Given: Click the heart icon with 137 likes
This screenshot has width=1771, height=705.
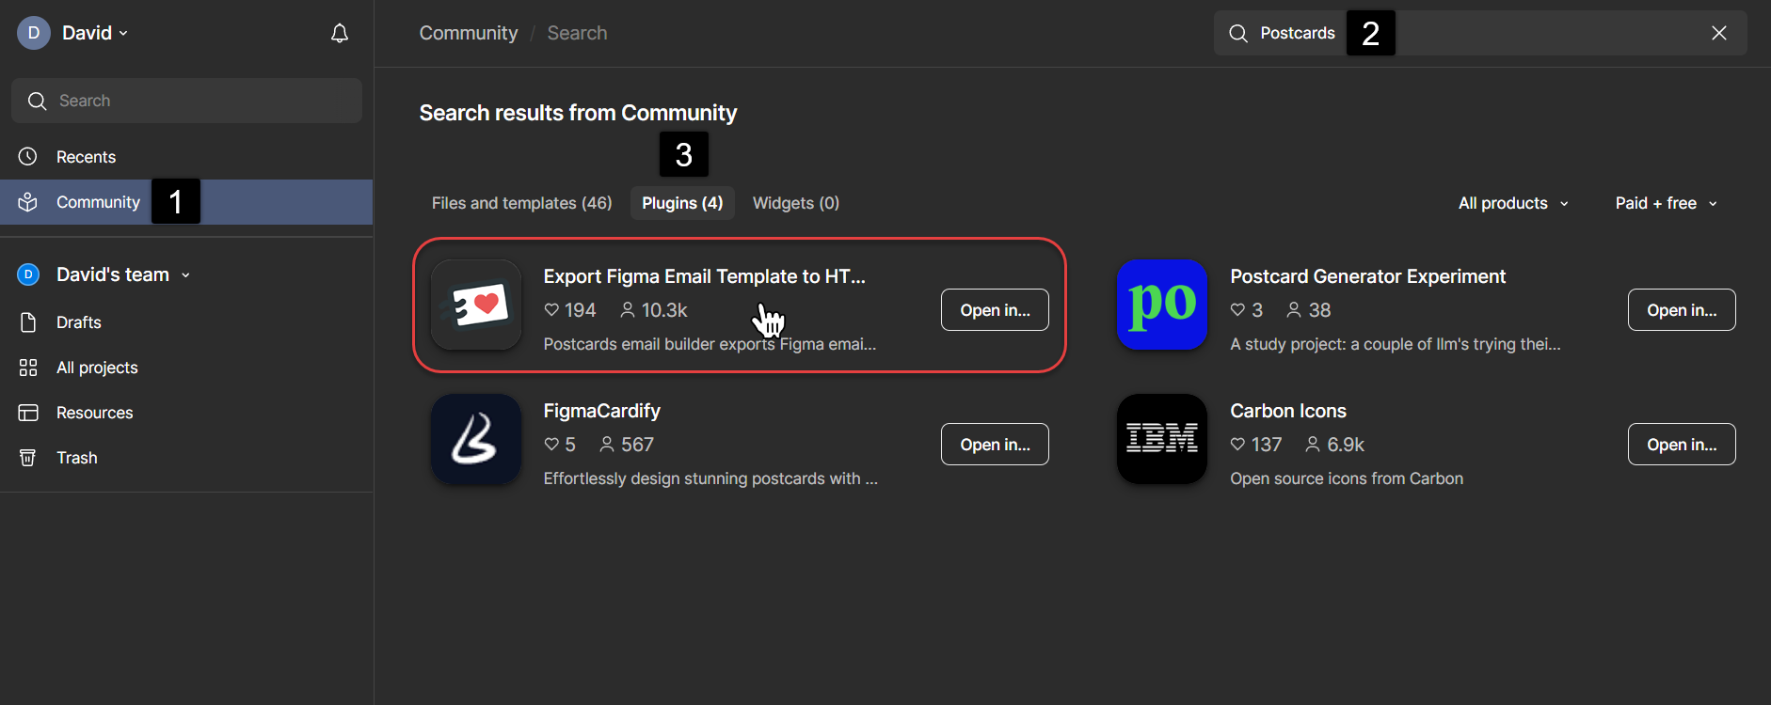Looking at the screenshot, I should (1237, 444).
